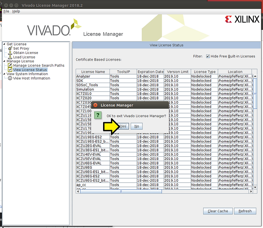This screenshot has height=228, width=263.
Task: Click the View Host Information info icon
Action: pyautogui.click(x=10, y=78)
